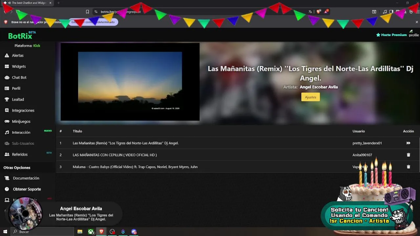
Task: Open the Discord taskbar icon
Action: click(x=134, y=232)
